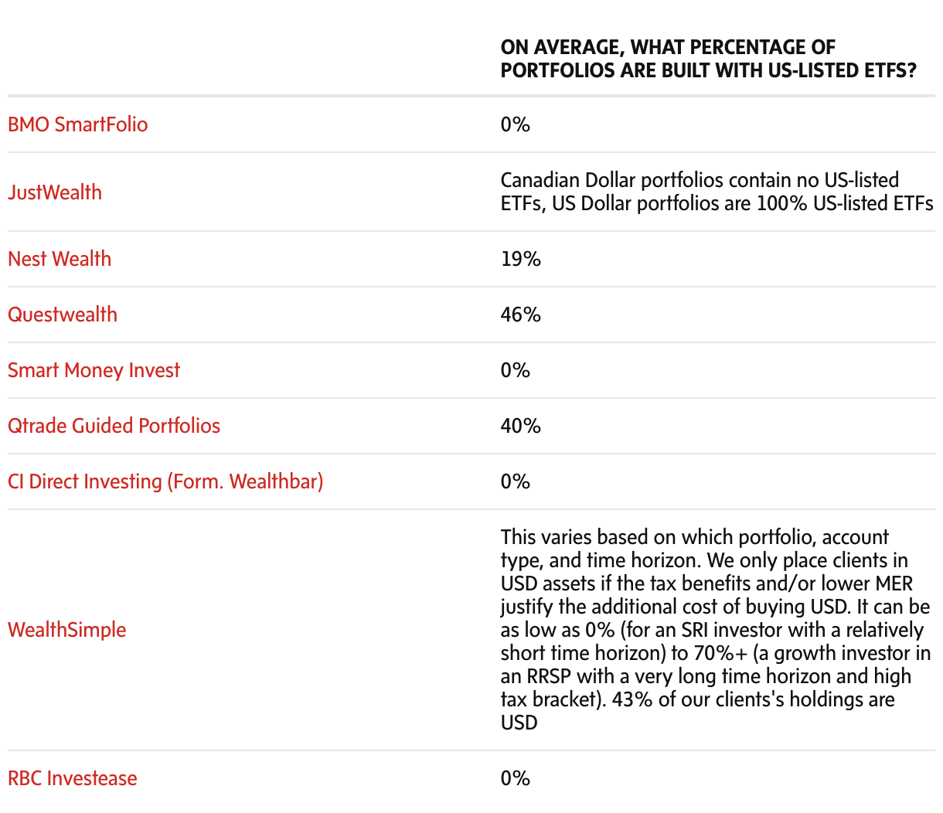Open the RBC Investease link
Viewport: 943px width, 813px height.
73,778
